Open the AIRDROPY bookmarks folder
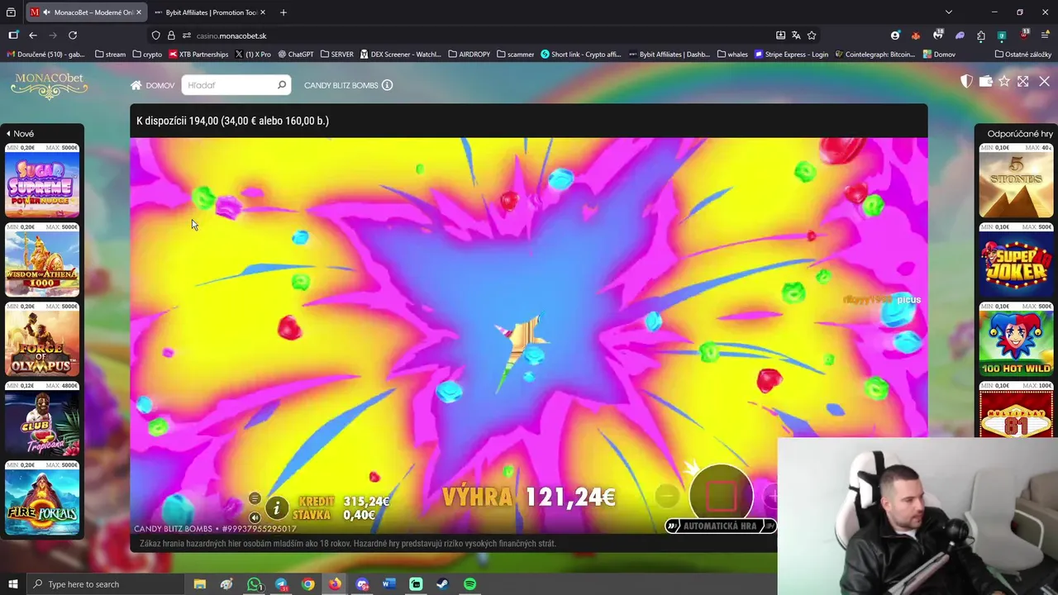 (x=469, y=55)
